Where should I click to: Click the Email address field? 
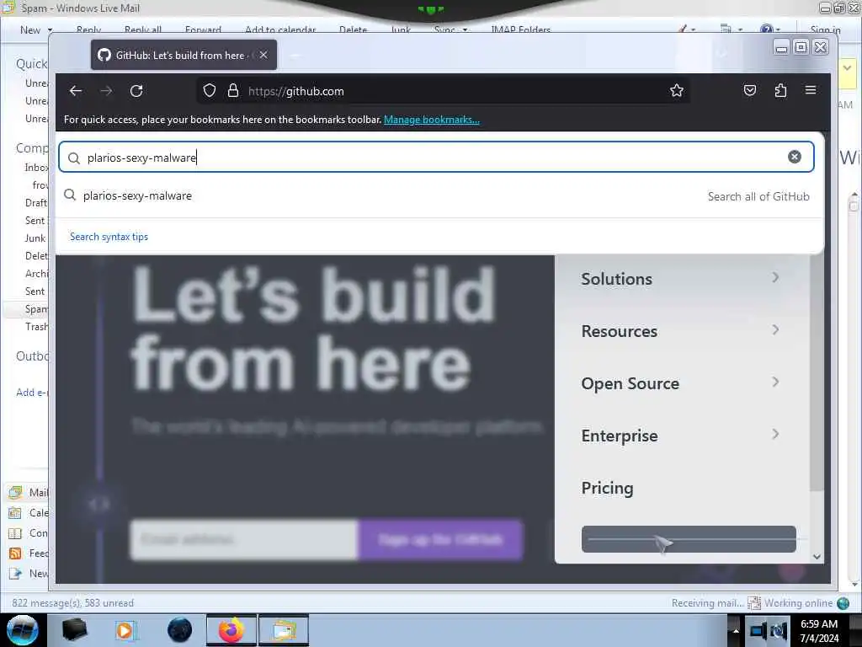point(244,540)
